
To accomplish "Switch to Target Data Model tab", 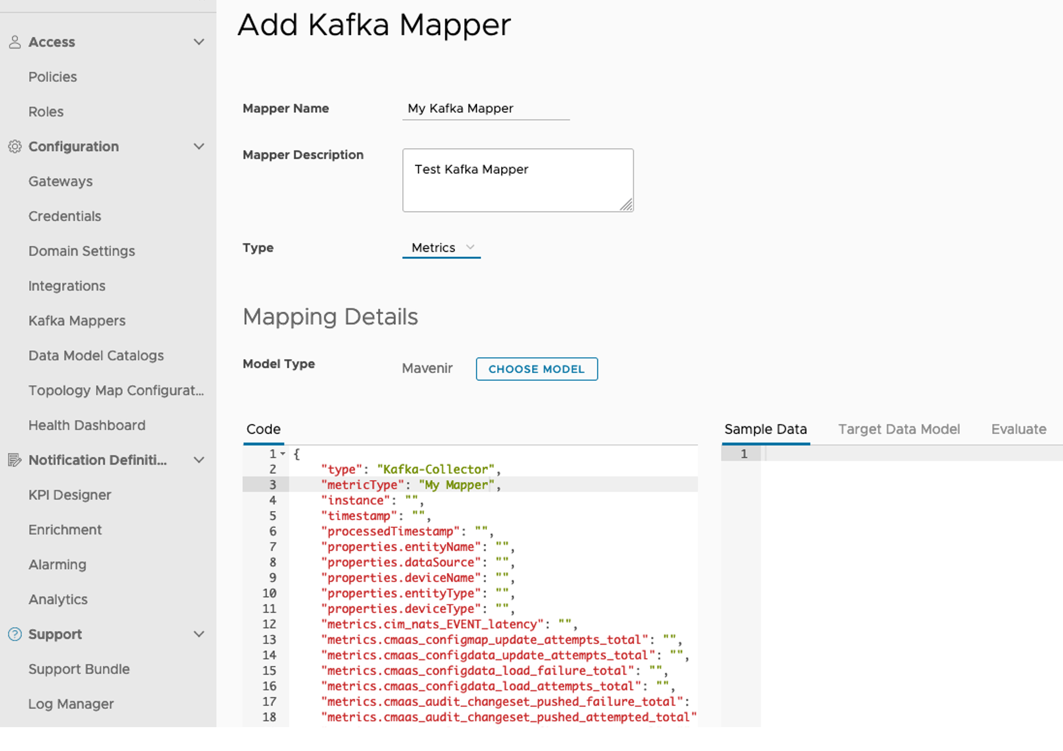I will coord(899,429).
